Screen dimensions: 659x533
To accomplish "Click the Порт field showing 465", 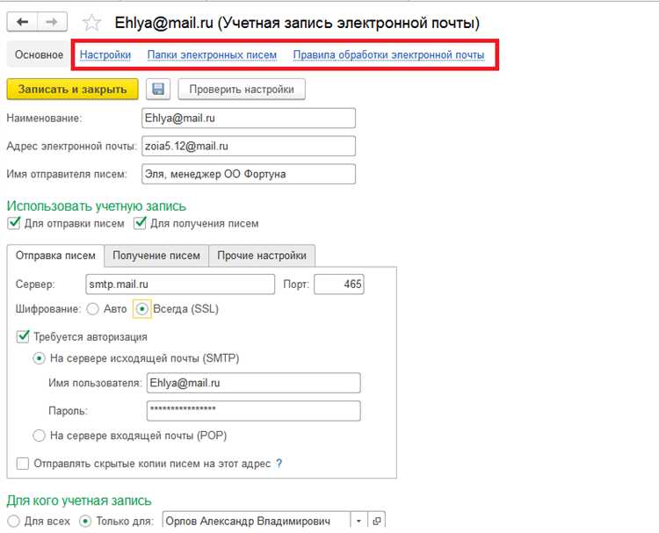I will 339,285.
